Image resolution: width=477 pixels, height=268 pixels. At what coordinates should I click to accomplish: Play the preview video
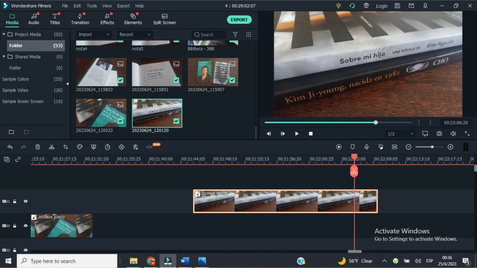297,134
